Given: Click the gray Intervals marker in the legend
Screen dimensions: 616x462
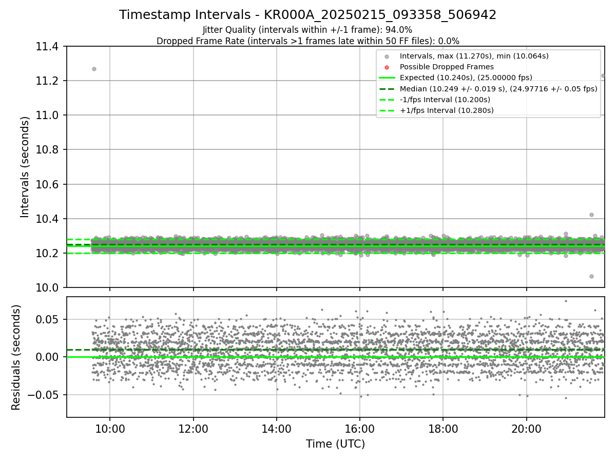Looking at the screenshot, I should (x=387, y=56).
